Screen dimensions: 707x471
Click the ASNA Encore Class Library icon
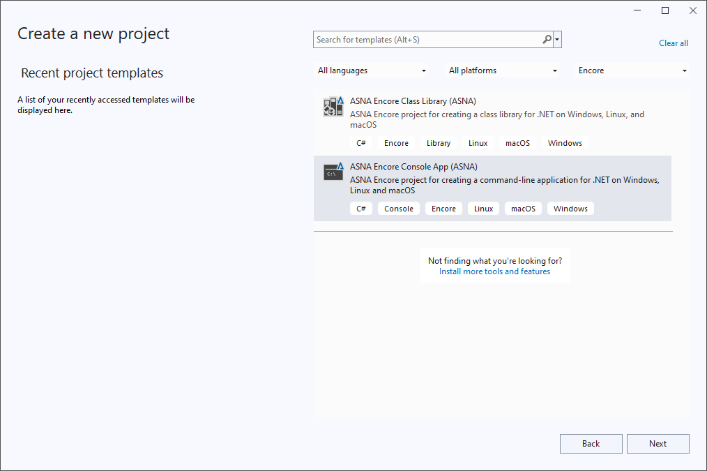[x=333, y=107]
